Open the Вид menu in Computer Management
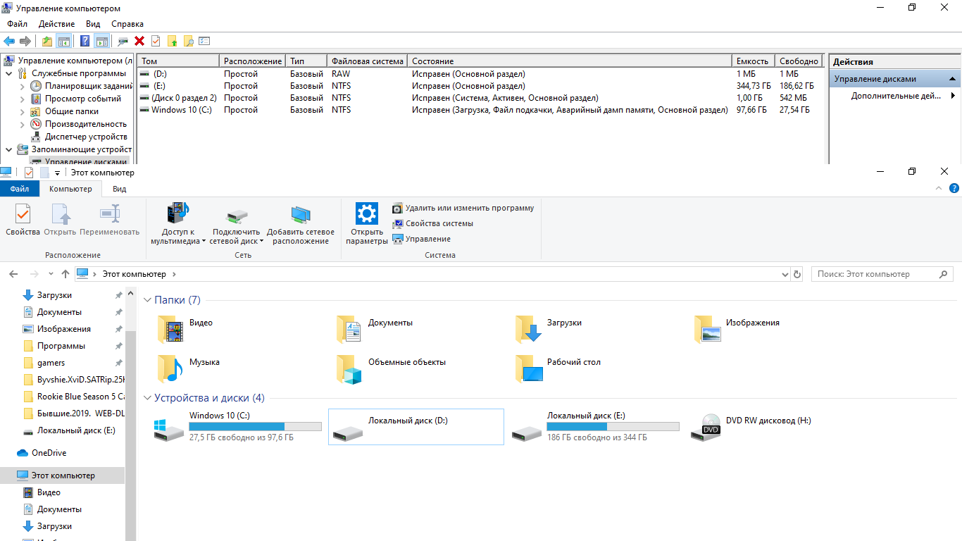962x541 pixels. point(93,24)
